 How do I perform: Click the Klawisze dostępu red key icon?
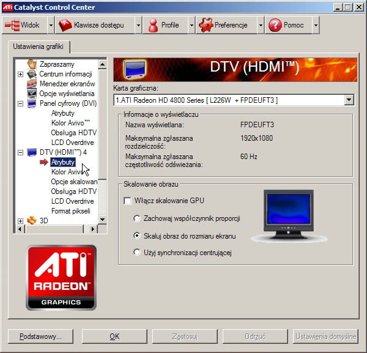pyautogui.click(x=65, y=25)
